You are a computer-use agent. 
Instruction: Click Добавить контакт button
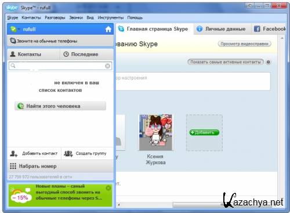[34, 153]
